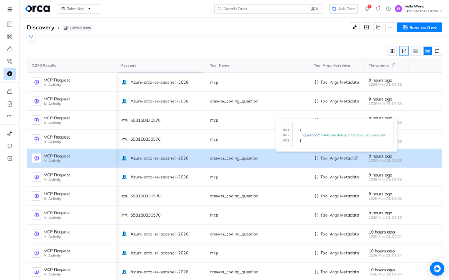Open the help question mark icon
The height and width of the screenshot is (280, 449).
tap(388, 9)
